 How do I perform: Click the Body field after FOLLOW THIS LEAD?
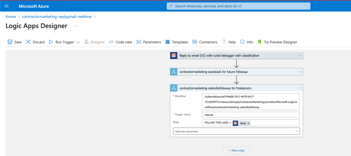click(x=251, y=123)
